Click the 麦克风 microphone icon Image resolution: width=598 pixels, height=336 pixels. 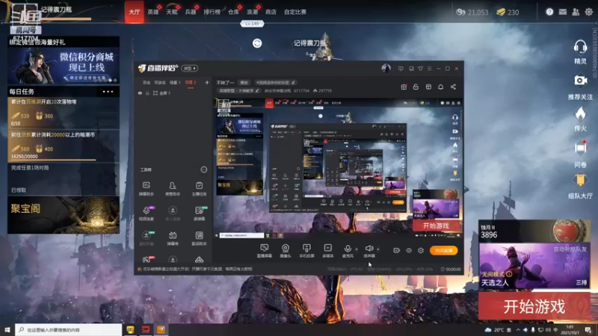(348, 249)
